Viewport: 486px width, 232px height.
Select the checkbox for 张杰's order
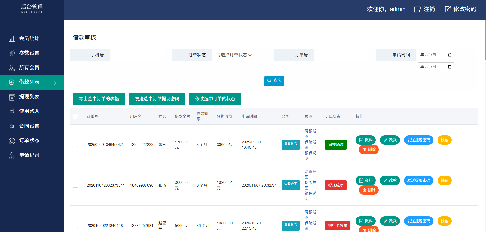coord(75,185)
